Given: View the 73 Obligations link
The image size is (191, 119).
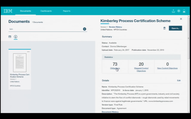Looking at the screenshot, I should point(115,68).
